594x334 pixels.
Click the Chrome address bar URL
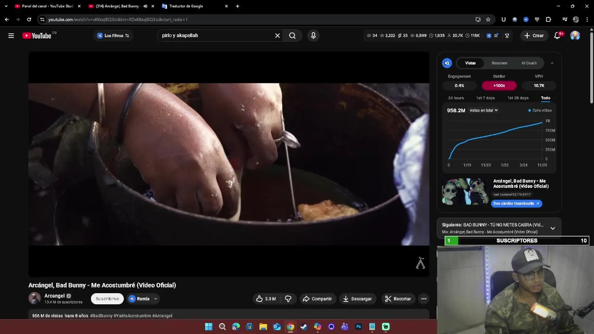[x=118, y=19]
